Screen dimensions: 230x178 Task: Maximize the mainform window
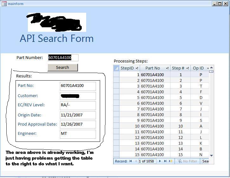coord(220,4)
